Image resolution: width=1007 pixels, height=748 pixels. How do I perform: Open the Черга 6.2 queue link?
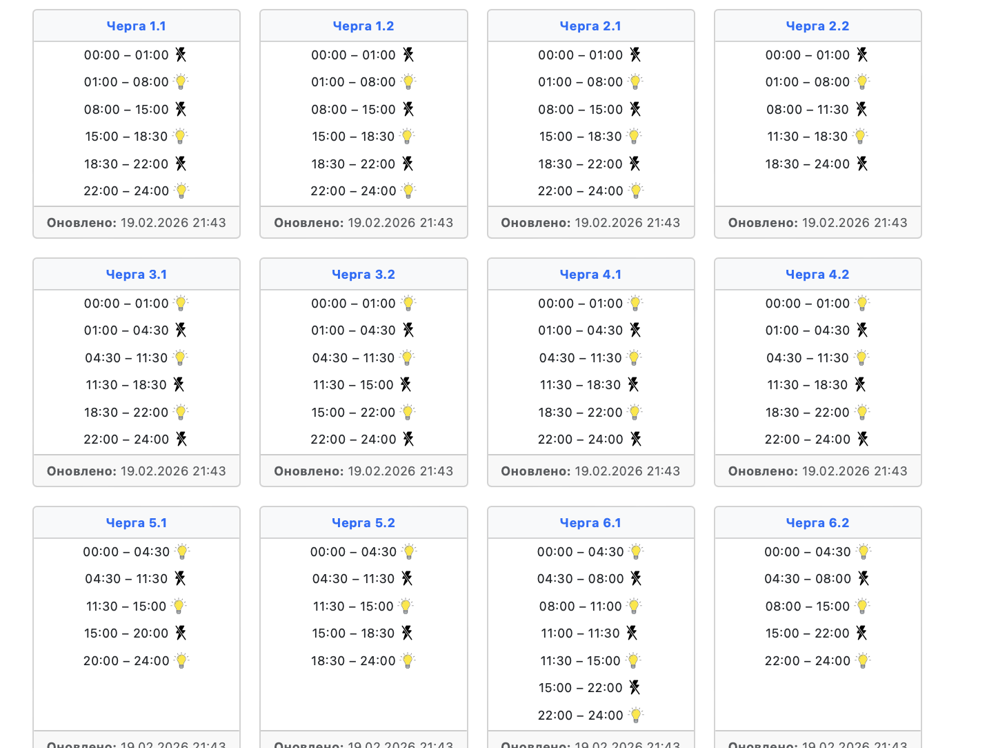click(x=817, y=523)
